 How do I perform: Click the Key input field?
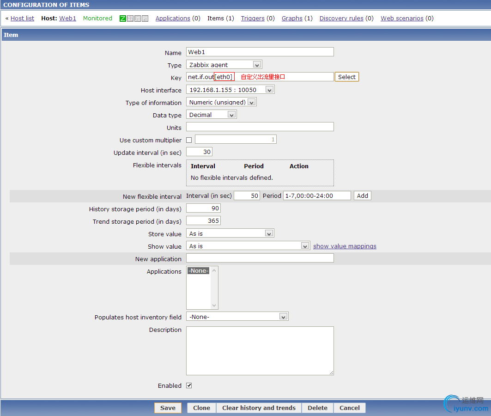pyautogui.click(x=260, y=77)
